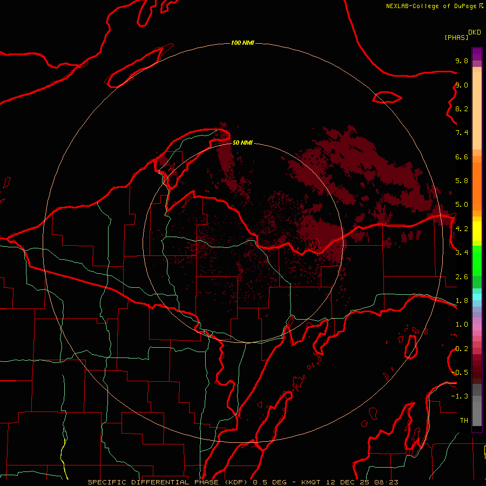Click the 08:23 timestamp in the caption

386,482
